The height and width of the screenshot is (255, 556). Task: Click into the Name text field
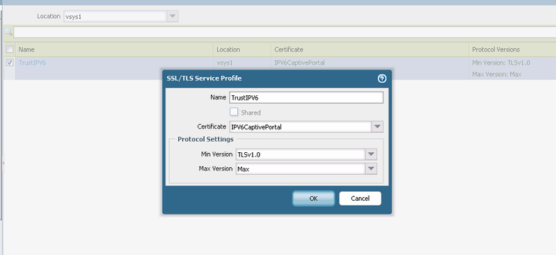tap(306, 98)
